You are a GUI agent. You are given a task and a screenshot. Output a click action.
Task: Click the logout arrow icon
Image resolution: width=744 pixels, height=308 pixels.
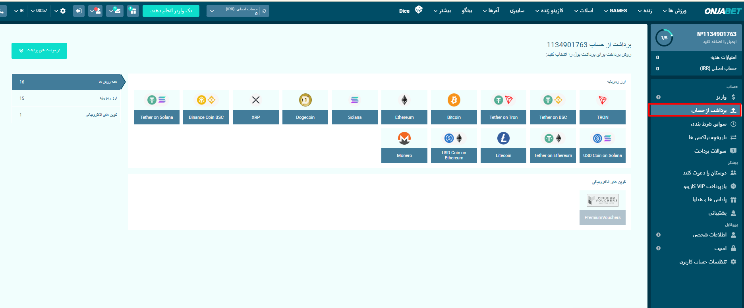click(x=79, y=11)
